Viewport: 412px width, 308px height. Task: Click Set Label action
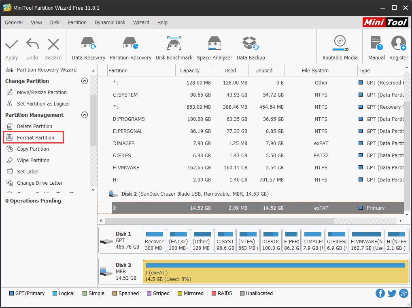coord(28,171)
